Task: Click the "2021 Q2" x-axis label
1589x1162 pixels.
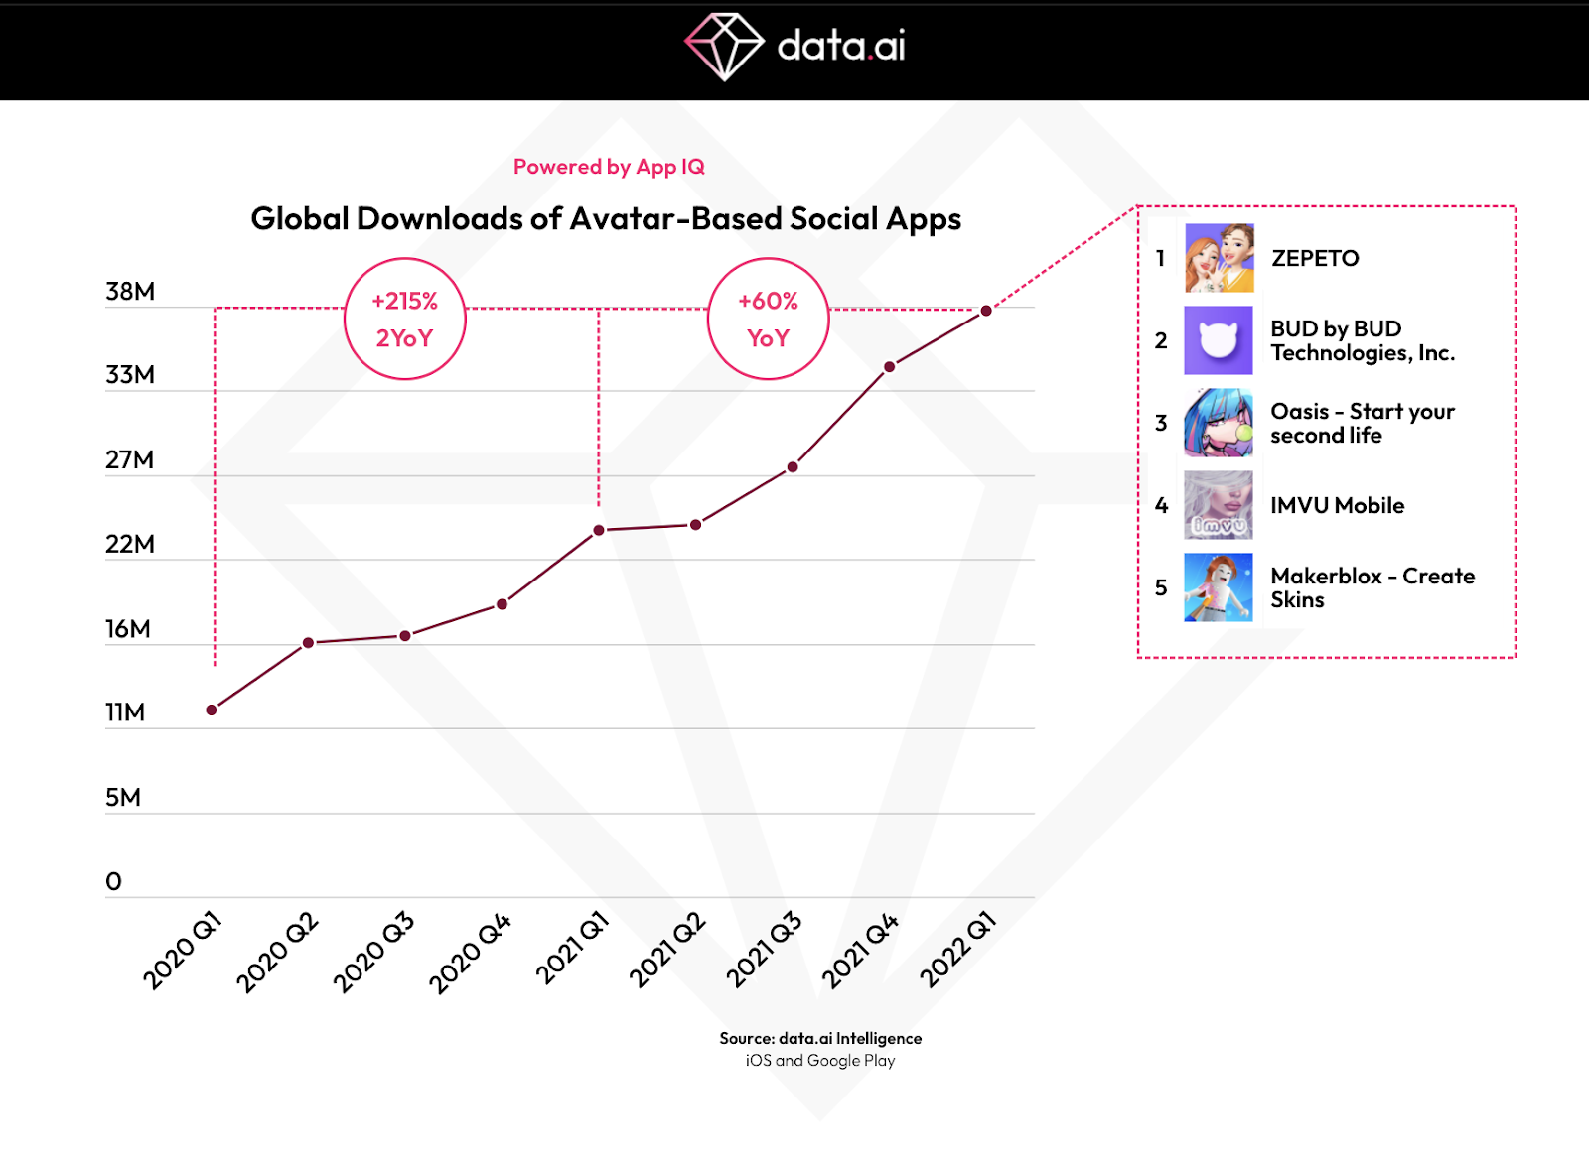Action: [x=666, y=950]
